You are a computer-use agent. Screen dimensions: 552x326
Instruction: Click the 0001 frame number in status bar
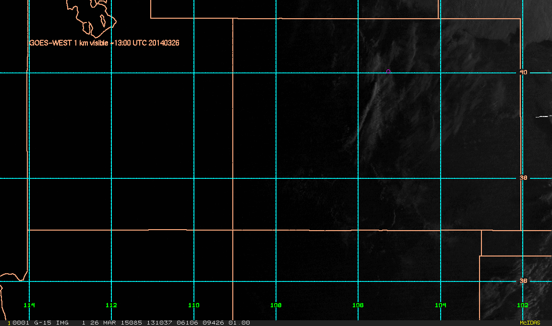pos(21,323)
